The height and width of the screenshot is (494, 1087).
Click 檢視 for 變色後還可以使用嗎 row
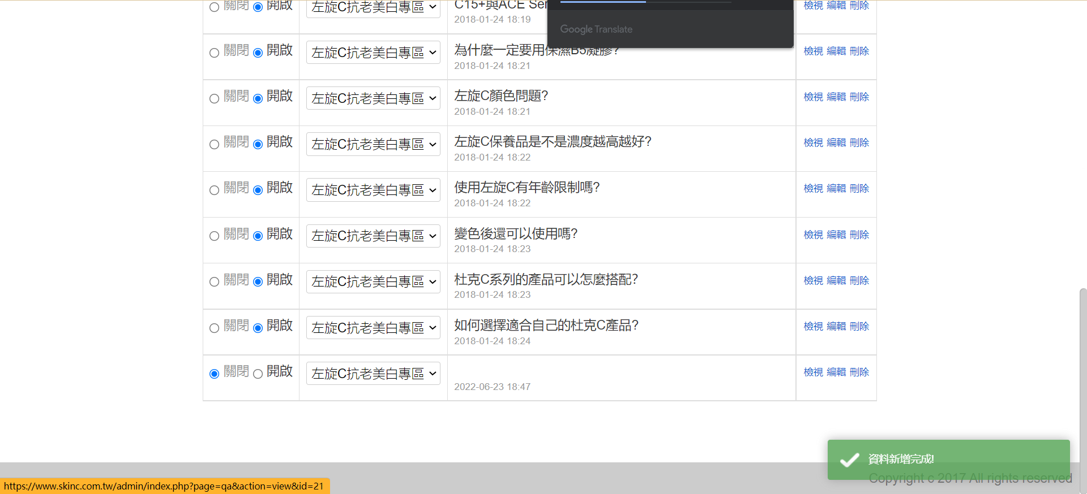[x=813, y=235]
